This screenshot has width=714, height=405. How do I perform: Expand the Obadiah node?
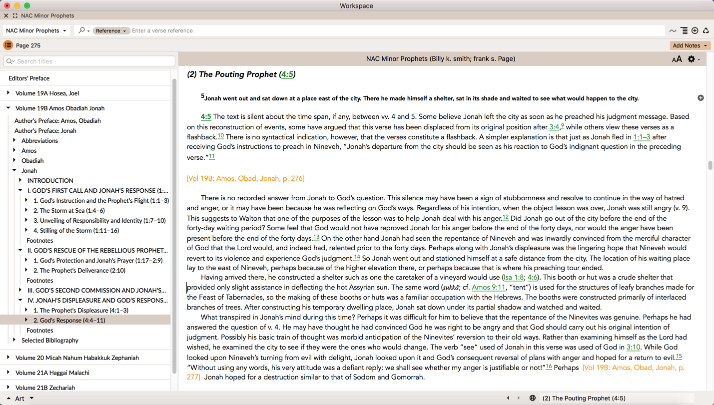[14, 160]
